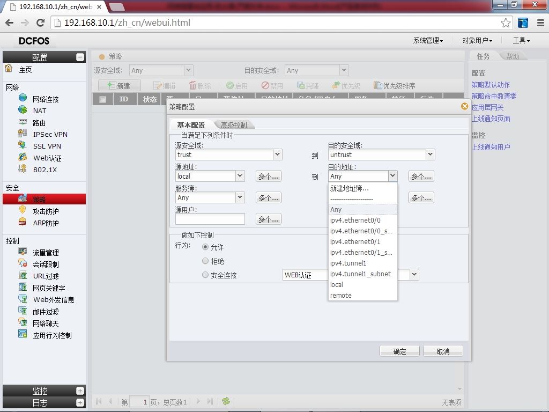The height and width of the screenshot is (412, 549).
Task: Open the 攻击防护 shield icon
Action: 23,210
